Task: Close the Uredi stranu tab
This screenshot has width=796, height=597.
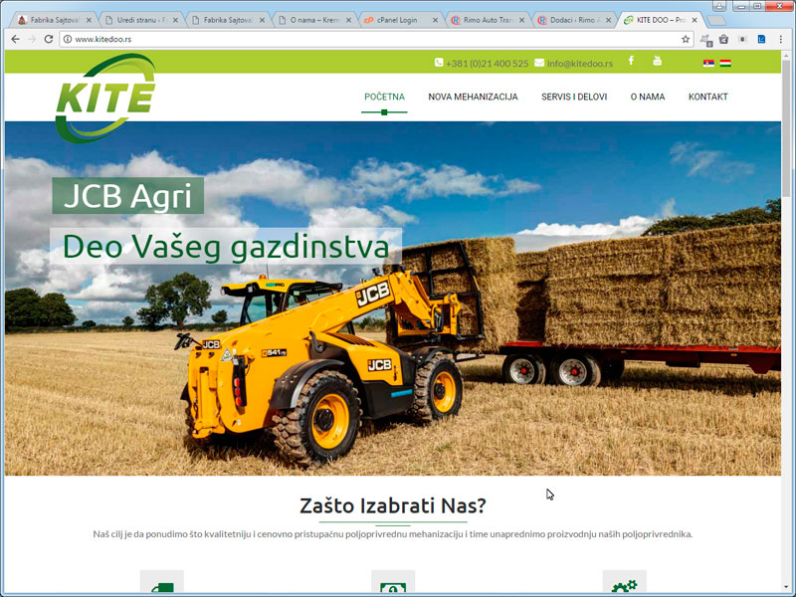Action: pos(175,20)
